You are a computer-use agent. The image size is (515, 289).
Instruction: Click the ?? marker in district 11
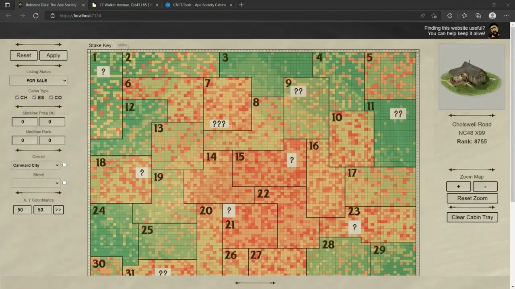point(398,114)
